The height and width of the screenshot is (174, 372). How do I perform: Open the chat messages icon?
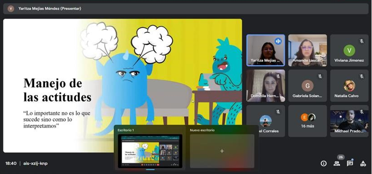tap(350, 163)
